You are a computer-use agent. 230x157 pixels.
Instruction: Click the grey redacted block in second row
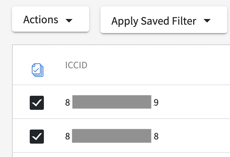click(x=111, y=136)
